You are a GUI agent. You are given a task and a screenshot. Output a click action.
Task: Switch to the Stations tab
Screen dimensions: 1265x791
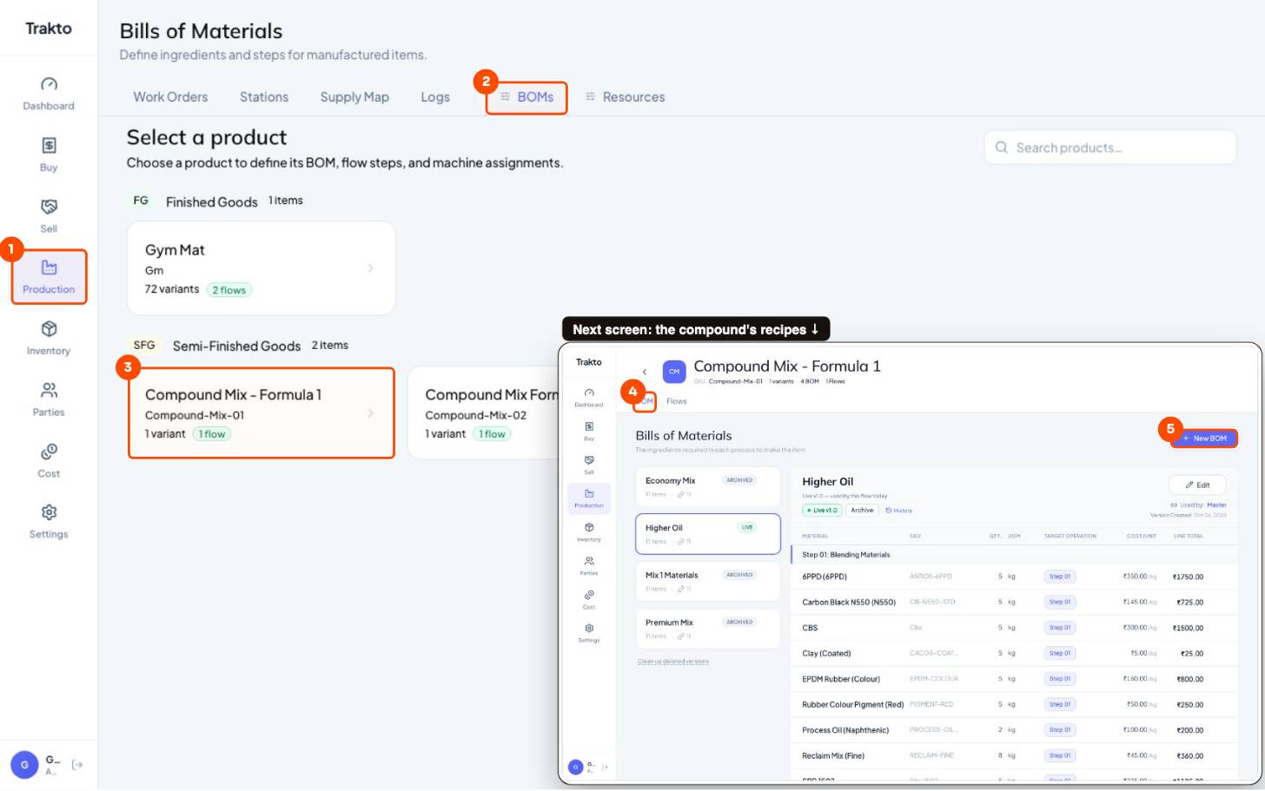[x=264, y=97]
